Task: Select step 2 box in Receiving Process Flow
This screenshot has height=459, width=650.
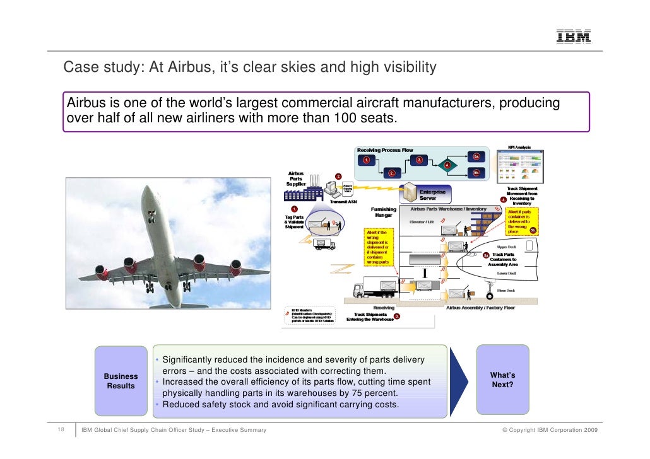Action: coord(392,173)
